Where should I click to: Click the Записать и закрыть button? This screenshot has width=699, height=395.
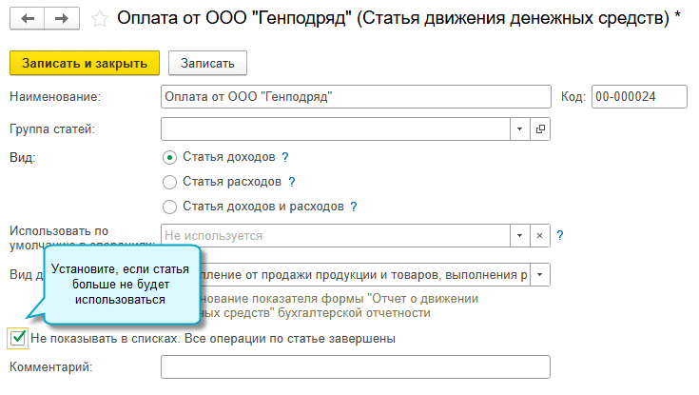pyautogui.click(x=85, y=63)
